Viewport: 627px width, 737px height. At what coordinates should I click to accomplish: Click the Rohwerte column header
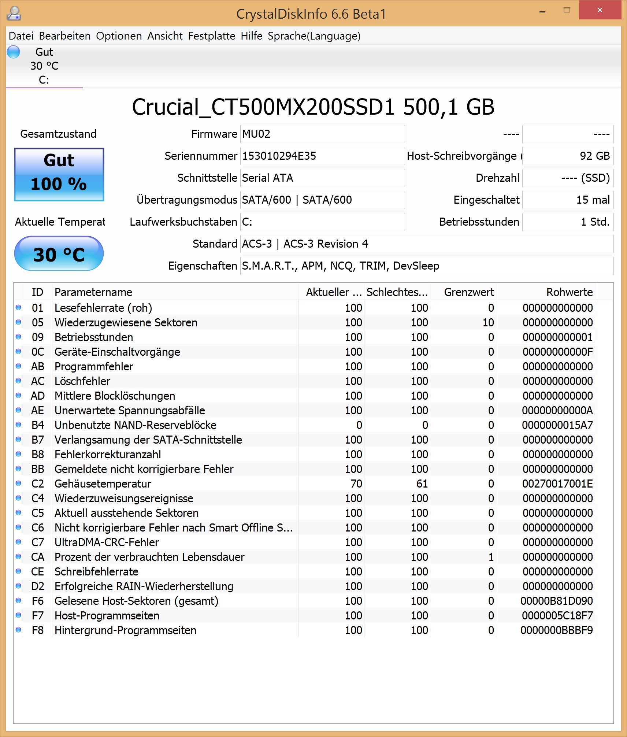(x=545, y=292)
